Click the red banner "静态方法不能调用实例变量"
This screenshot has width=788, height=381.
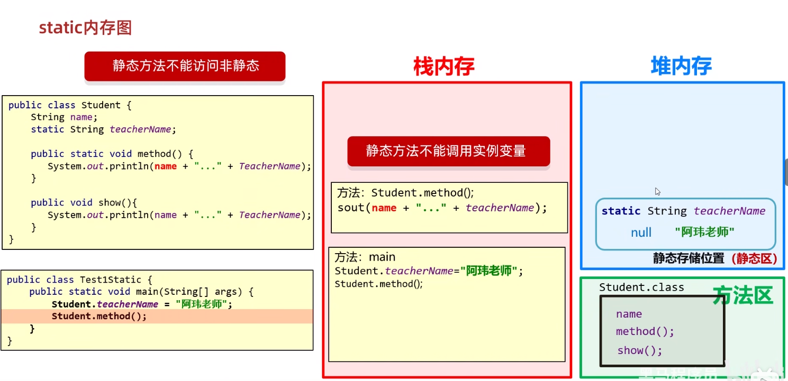[448, 151]
